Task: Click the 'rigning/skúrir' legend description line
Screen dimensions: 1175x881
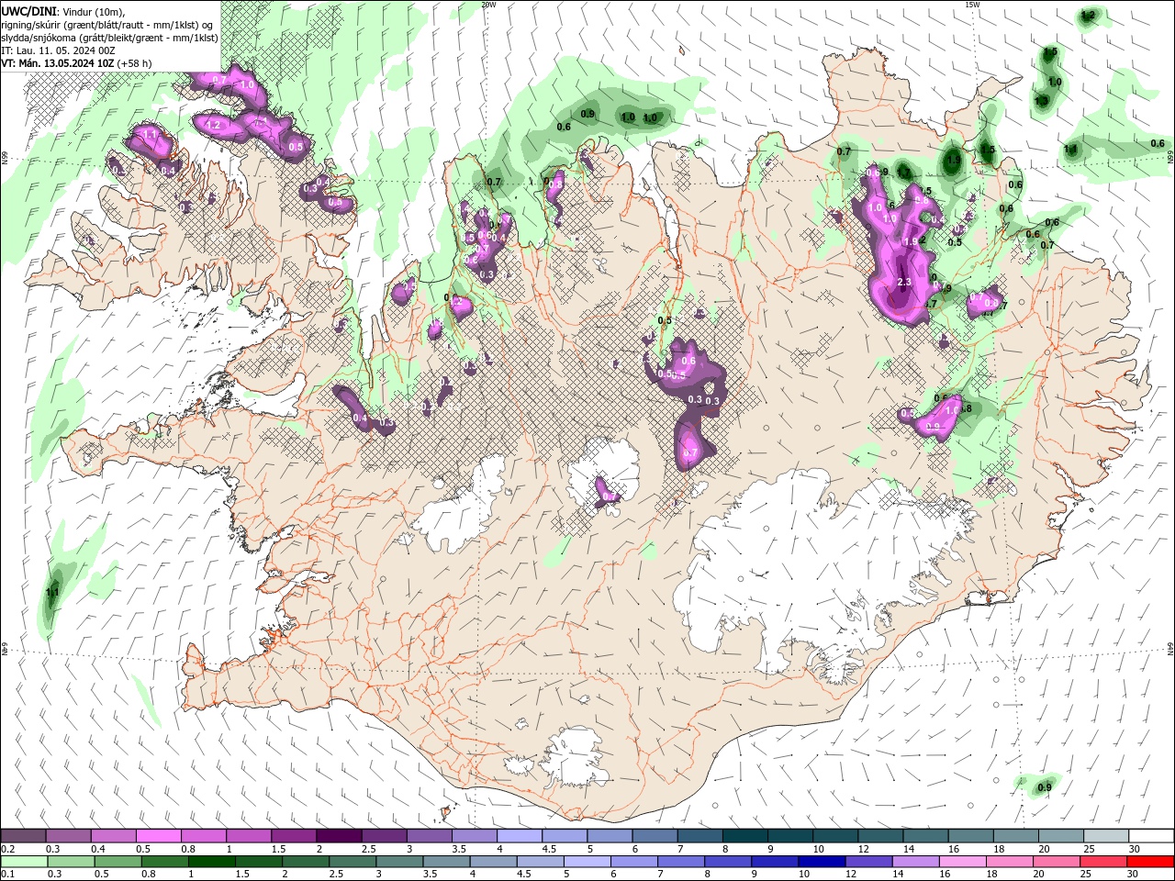Action: point(108,24)
